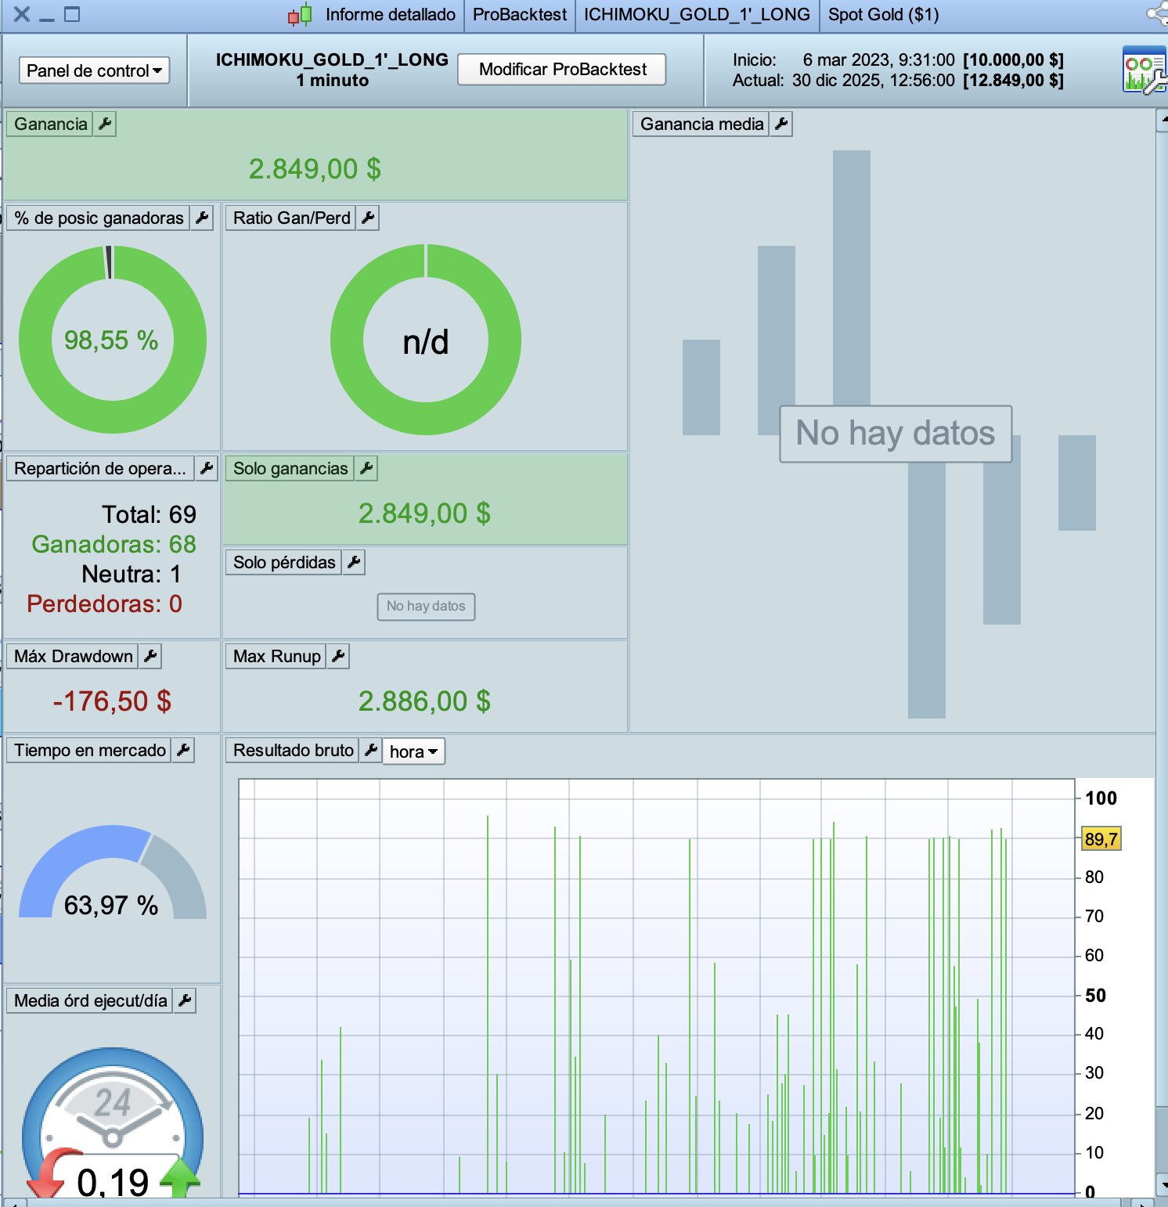Click the Media órd ejecut/día wrench
1168x1207 pixels.
point(185,1000)
